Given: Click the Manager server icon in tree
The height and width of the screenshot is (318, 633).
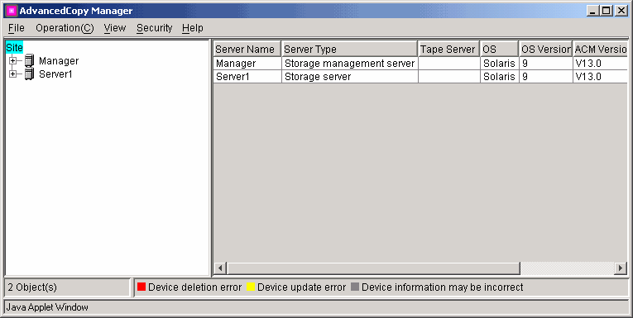Looking at the screenshot, I should point(30,61).
